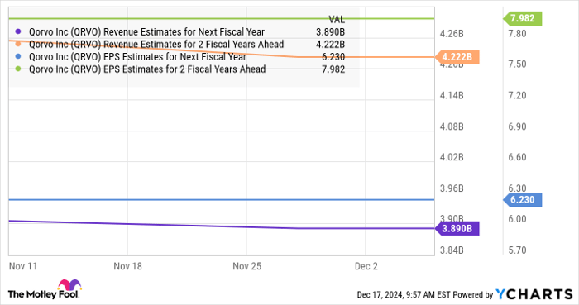Click the blue 6.230 axis value flag
The width and height of the screenshot is (579, 305).
523,200
